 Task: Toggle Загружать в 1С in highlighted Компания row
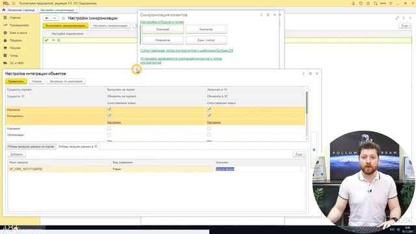click(x=209, y=109)
